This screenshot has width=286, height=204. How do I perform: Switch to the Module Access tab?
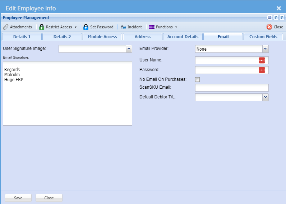[102, 37]
